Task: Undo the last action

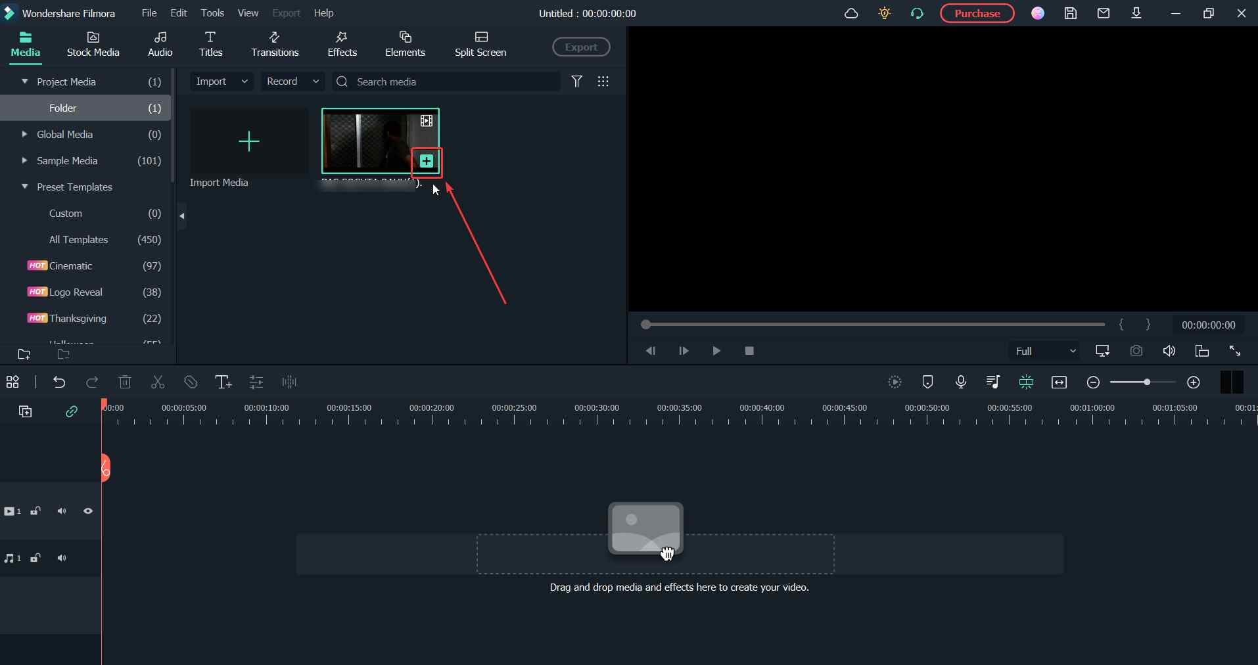Action: pos(59,382)
